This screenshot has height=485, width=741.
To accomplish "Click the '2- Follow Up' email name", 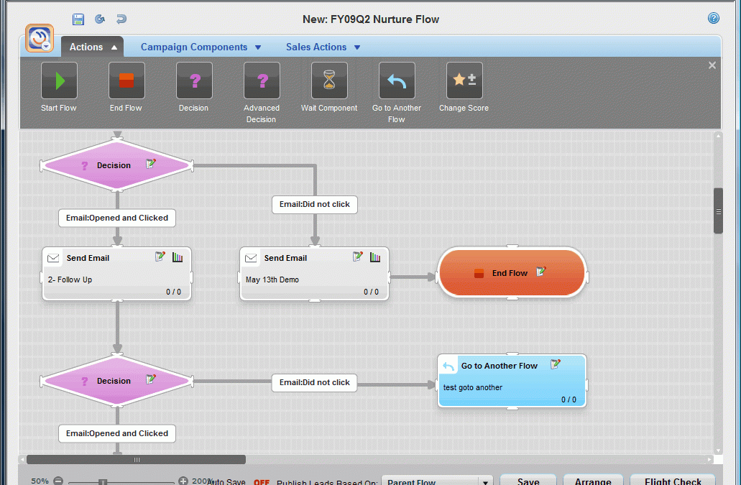I will coord(70,280).
